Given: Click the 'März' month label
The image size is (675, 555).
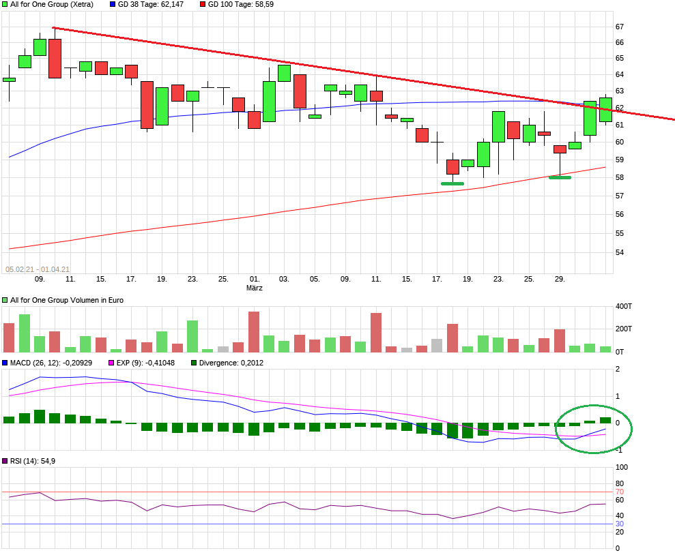Looking at the screenshot, I should (255, 288).
